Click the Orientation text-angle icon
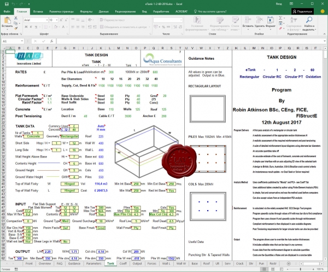This screenshot has width=328, height=272. tap(90, 20)
